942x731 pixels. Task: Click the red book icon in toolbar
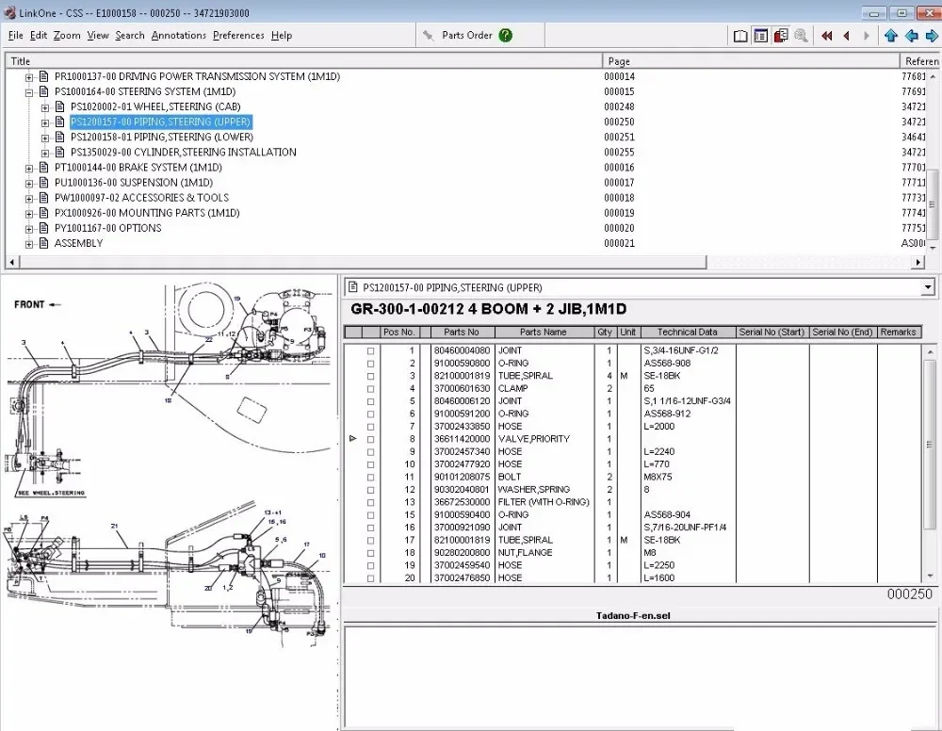[781, 36]
